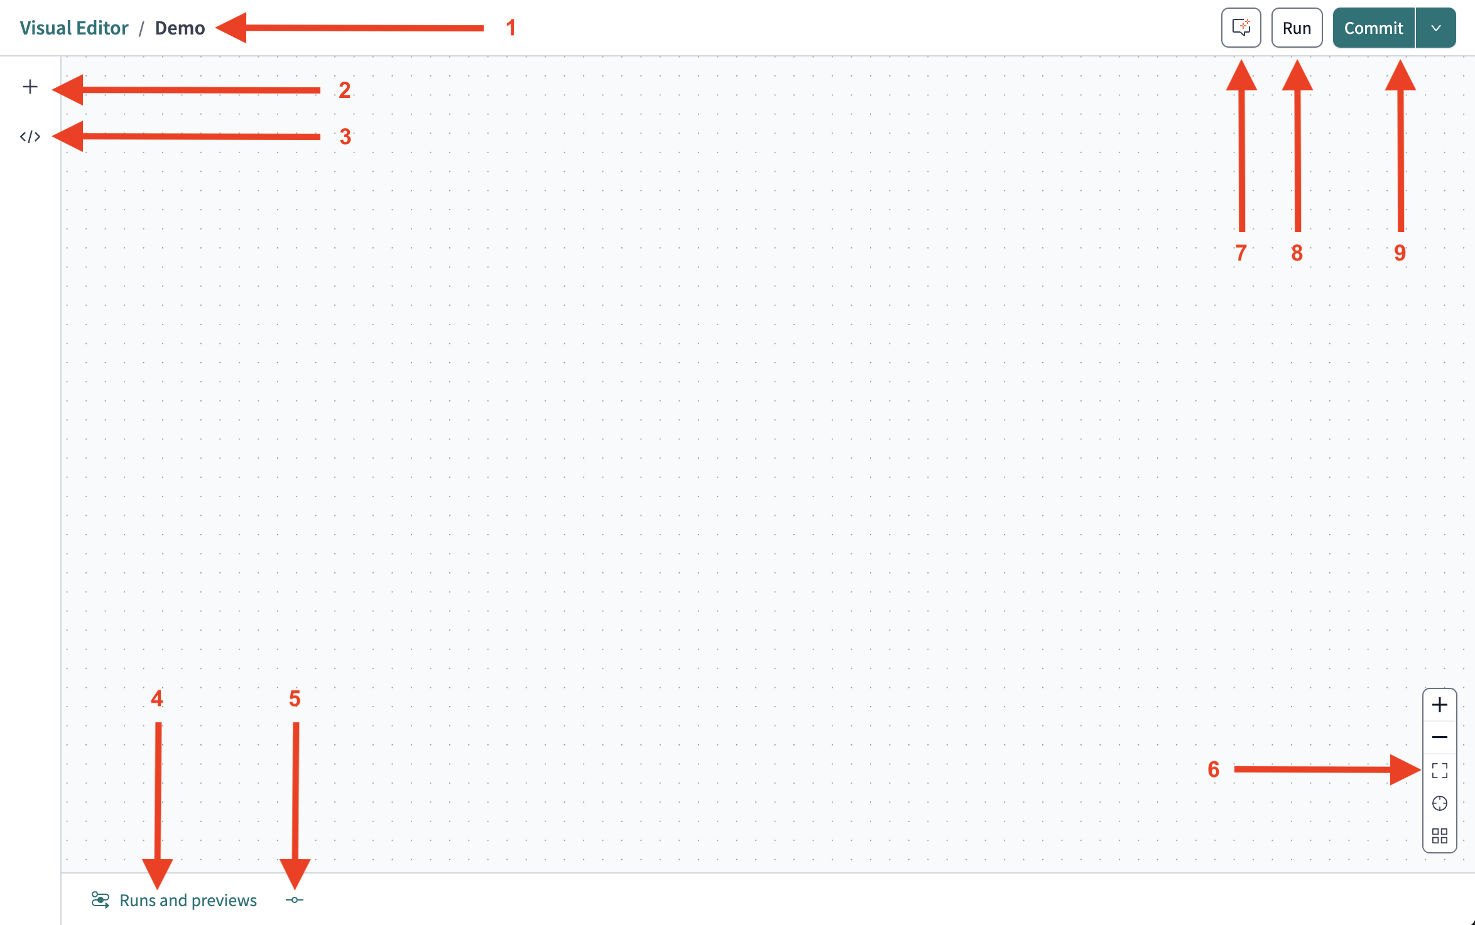Click the recenter/reset view icon
1475x925 pixels.
click(x=1439, y=803)
